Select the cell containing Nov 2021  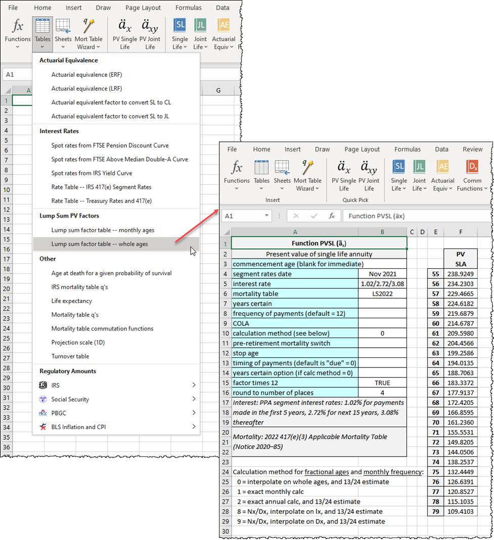[382, 274]
